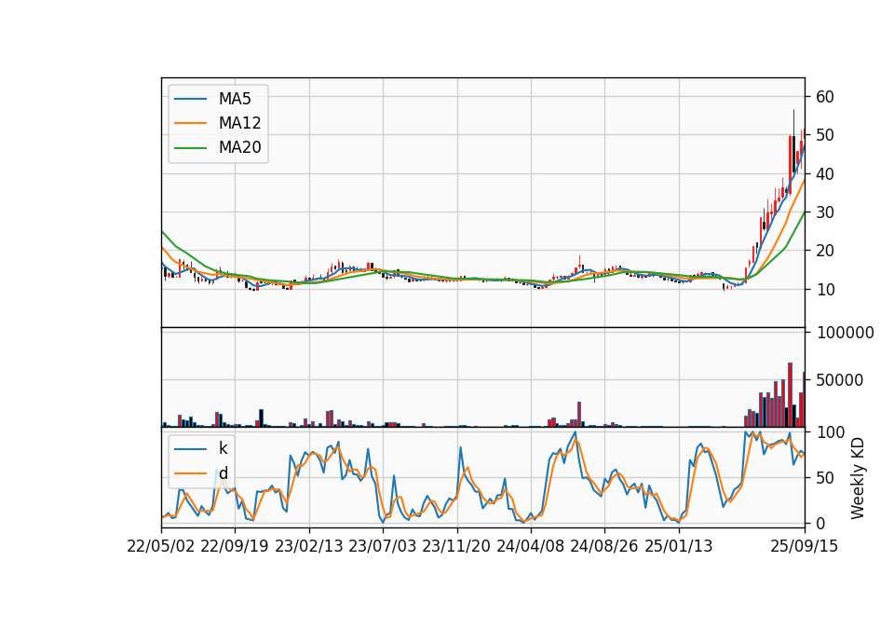
Task: Click the 25/09/15 date tick label
Action: pyautogui.click(x=805, y=546)
